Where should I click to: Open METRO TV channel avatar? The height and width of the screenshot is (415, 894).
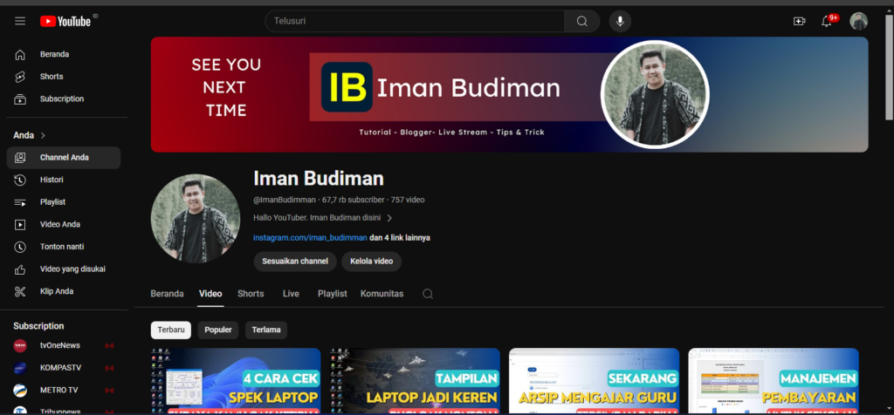click(x=20, y=390)
